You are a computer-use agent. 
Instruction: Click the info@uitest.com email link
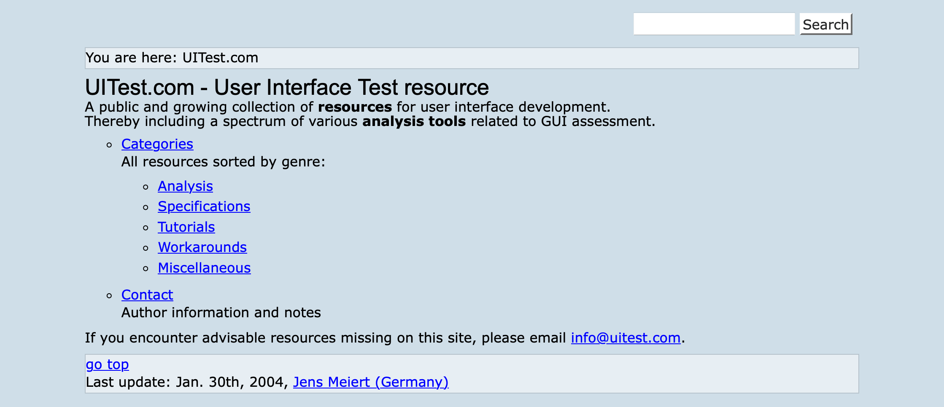click(x=626, y=338)
